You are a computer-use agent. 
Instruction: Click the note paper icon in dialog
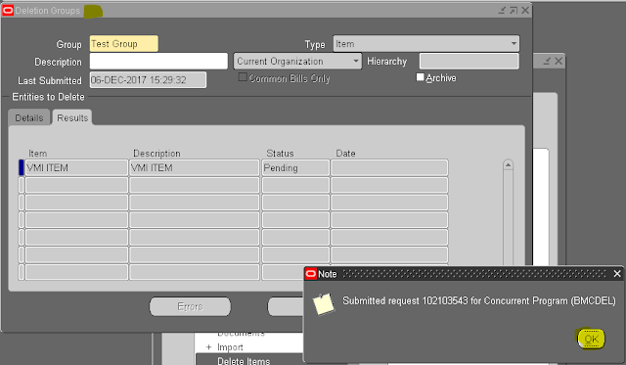[x=324, y=304]
